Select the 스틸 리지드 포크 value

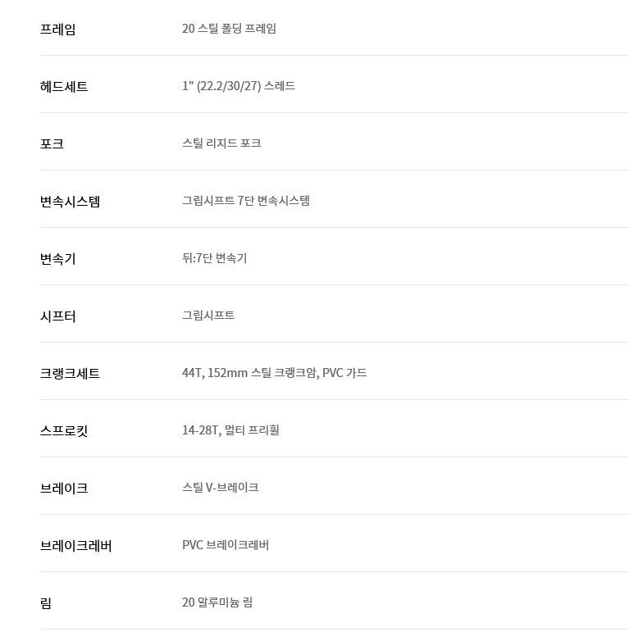pos(221,143)
